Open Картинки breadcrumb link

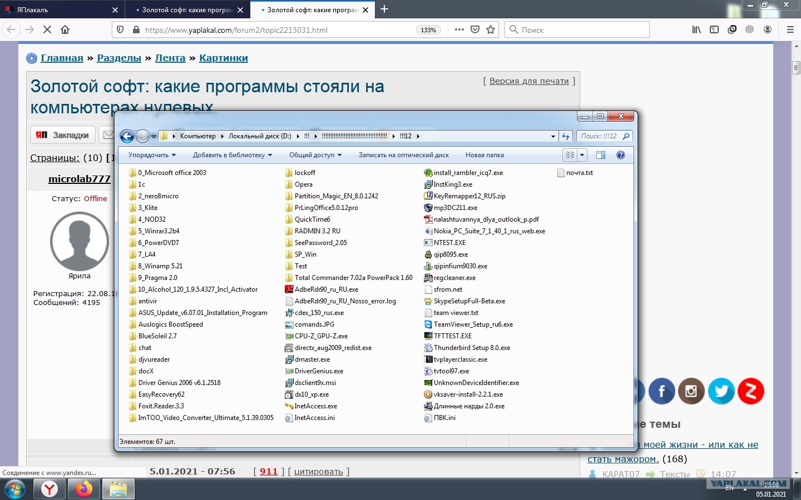click(x=224, y=58)
